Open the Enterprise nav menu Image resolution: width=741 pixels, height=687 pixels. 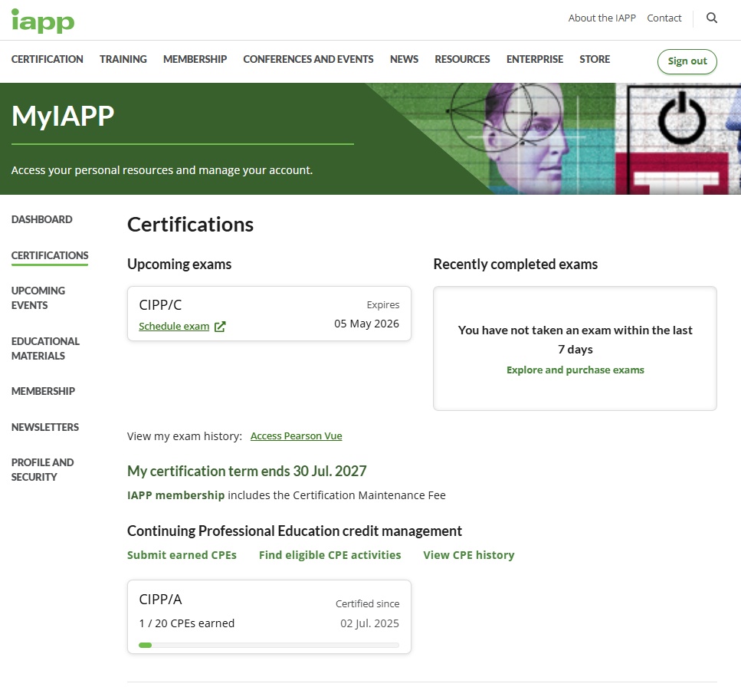[534, 60]
